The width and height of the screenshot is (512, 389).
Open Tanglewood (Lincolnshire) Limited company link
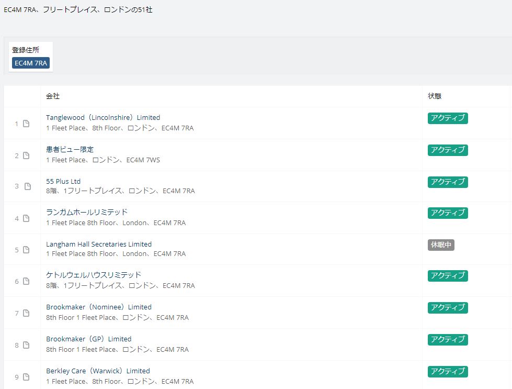click(x=103, y=118)
